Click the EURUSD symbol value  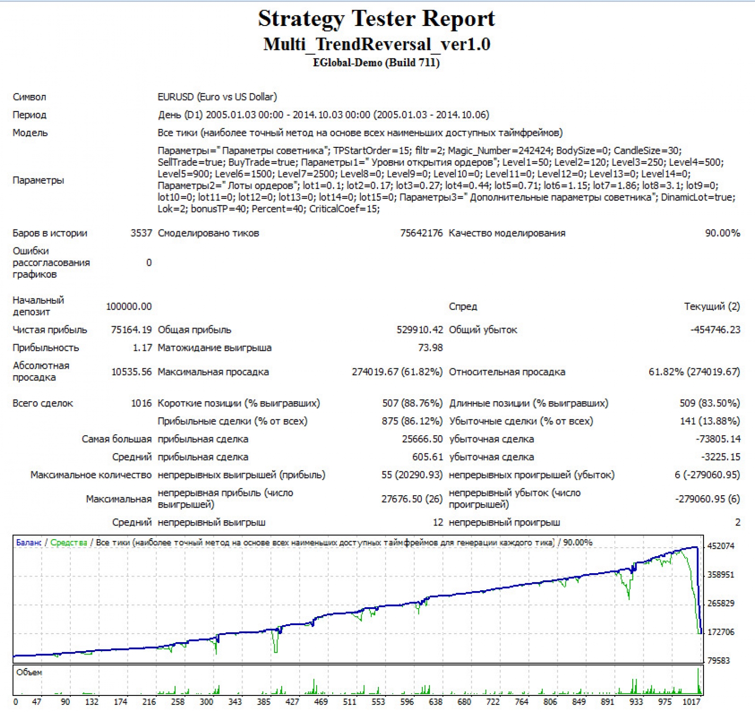(x=217, y=97)
